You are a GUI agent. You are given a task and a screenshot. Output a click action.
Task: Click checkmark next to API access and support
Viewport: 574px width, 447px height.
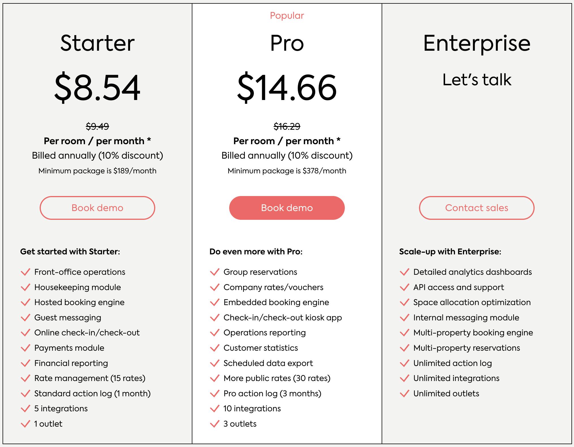coord(405,287)
